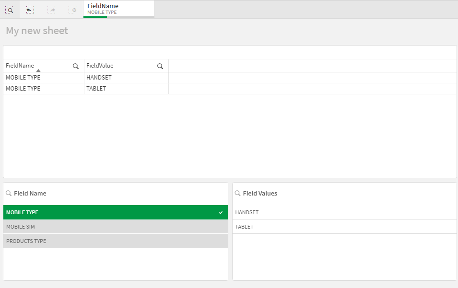The height and width of the screenshot is (288, 458).
Task: Click the HANDSET cell in the table
Action: (x=99, y=77)
